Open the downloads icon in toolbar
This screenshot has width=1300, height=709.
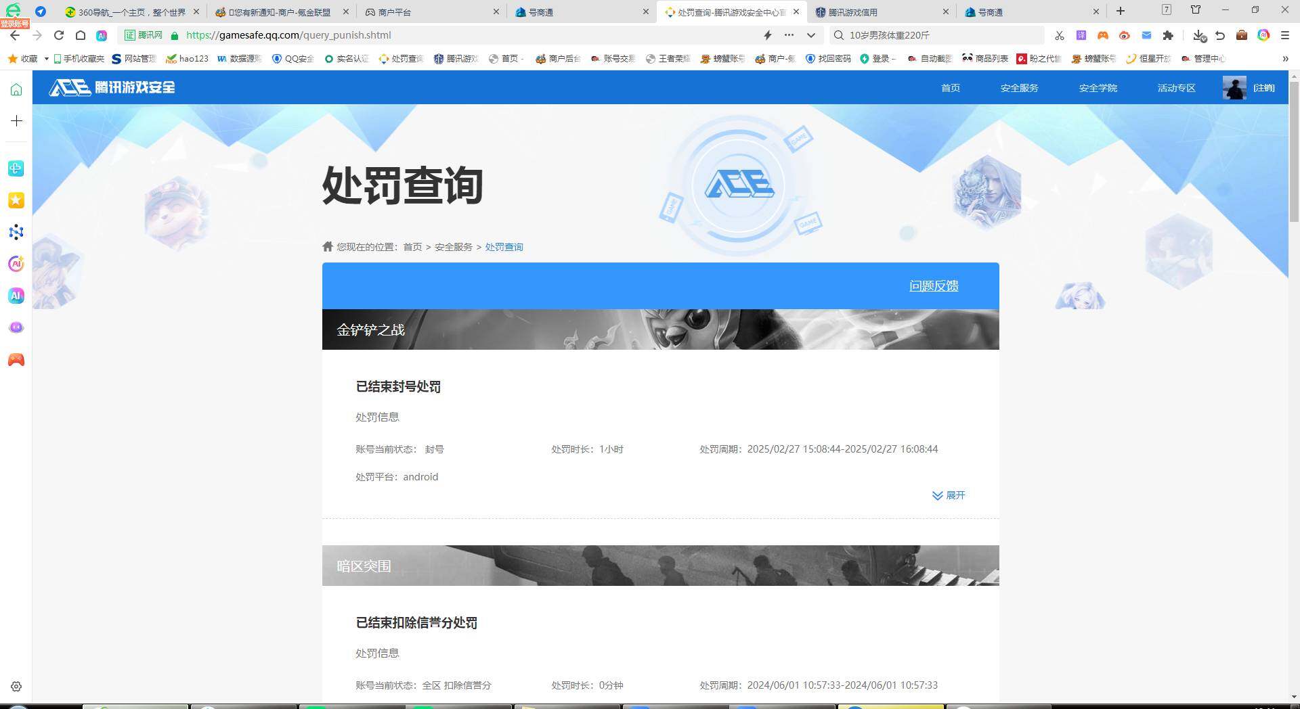[x=1199, y=35]
